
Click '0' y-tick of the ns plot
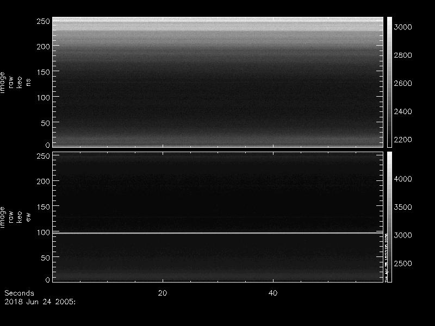[x=48, y=145]
